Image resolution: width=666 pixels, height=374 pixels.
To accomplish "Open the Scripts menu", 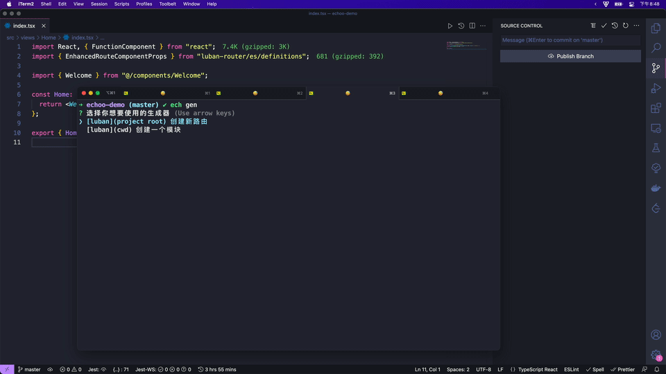I will click(x=121, y=4).
